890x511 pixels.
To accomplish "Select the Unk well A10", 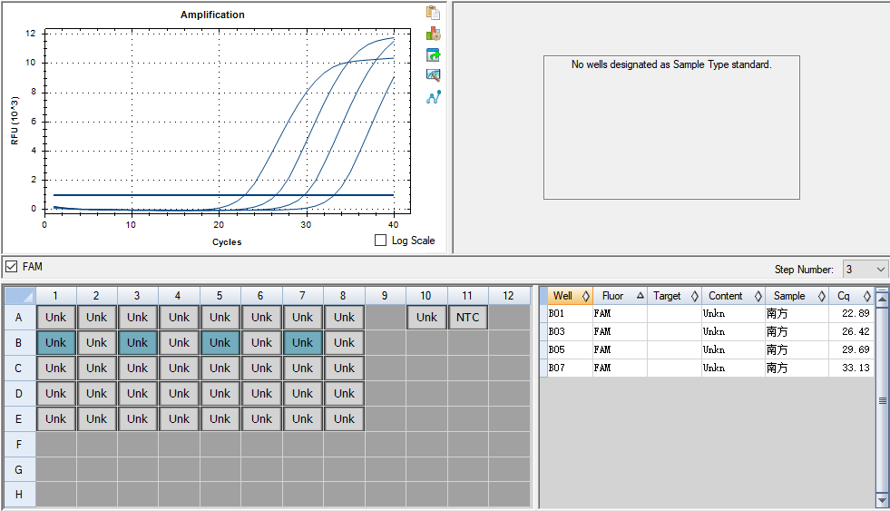I will tap(426, 318).
